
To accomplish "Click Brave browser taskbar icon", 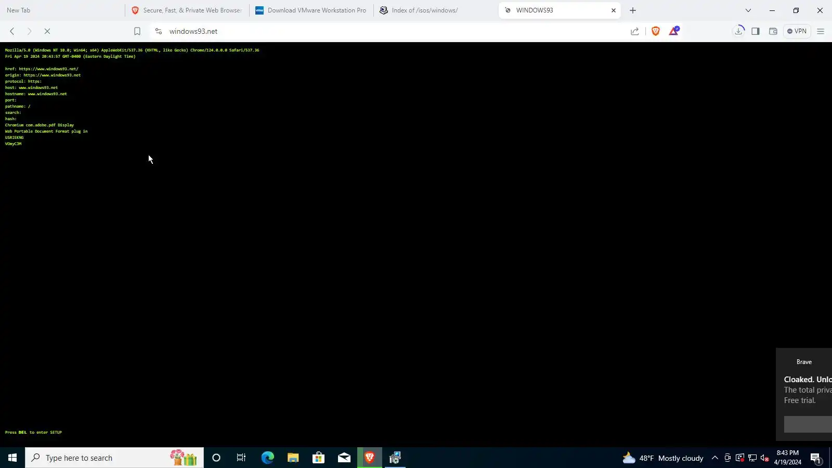I will pyautogui.click(x=370, y=458).
